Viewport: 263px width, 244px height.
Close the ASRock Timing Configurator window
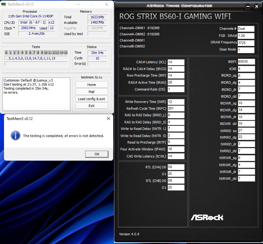[x=256, y=7]
